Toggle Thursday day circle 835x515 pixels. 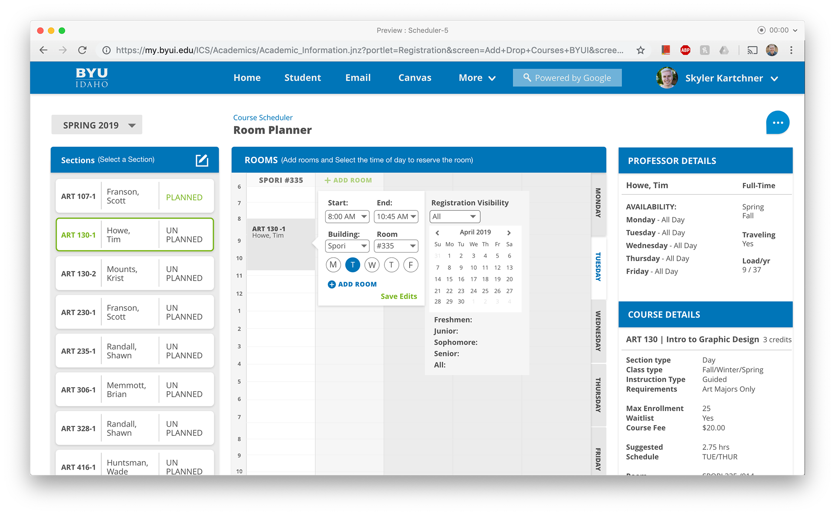pos(391,265)
